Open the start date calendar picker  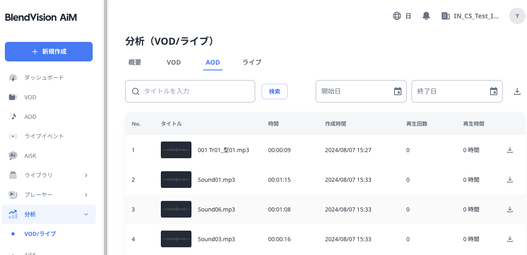397,91
